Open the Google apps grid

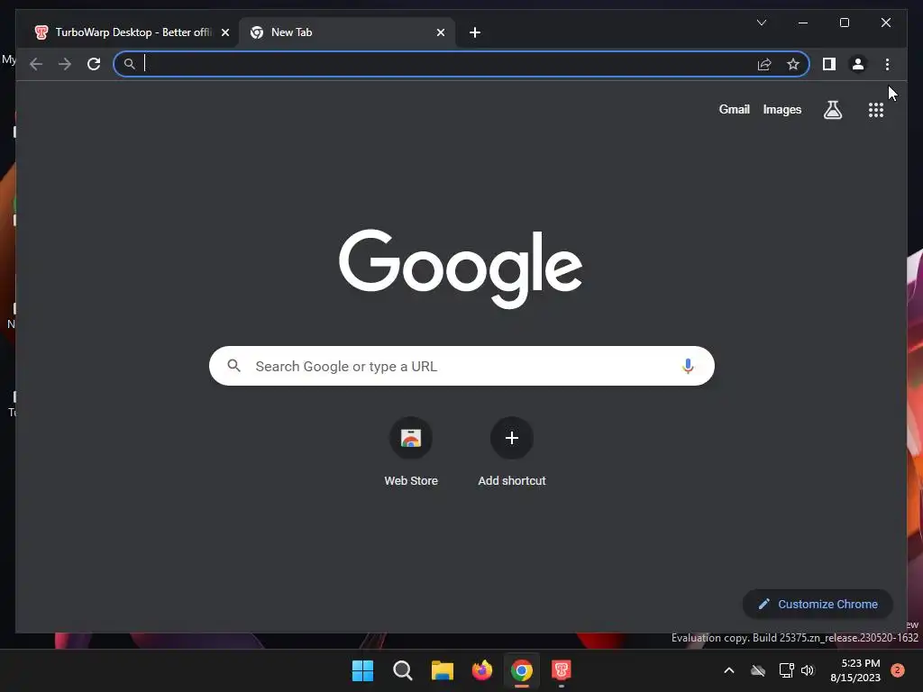tap(876, 110)
